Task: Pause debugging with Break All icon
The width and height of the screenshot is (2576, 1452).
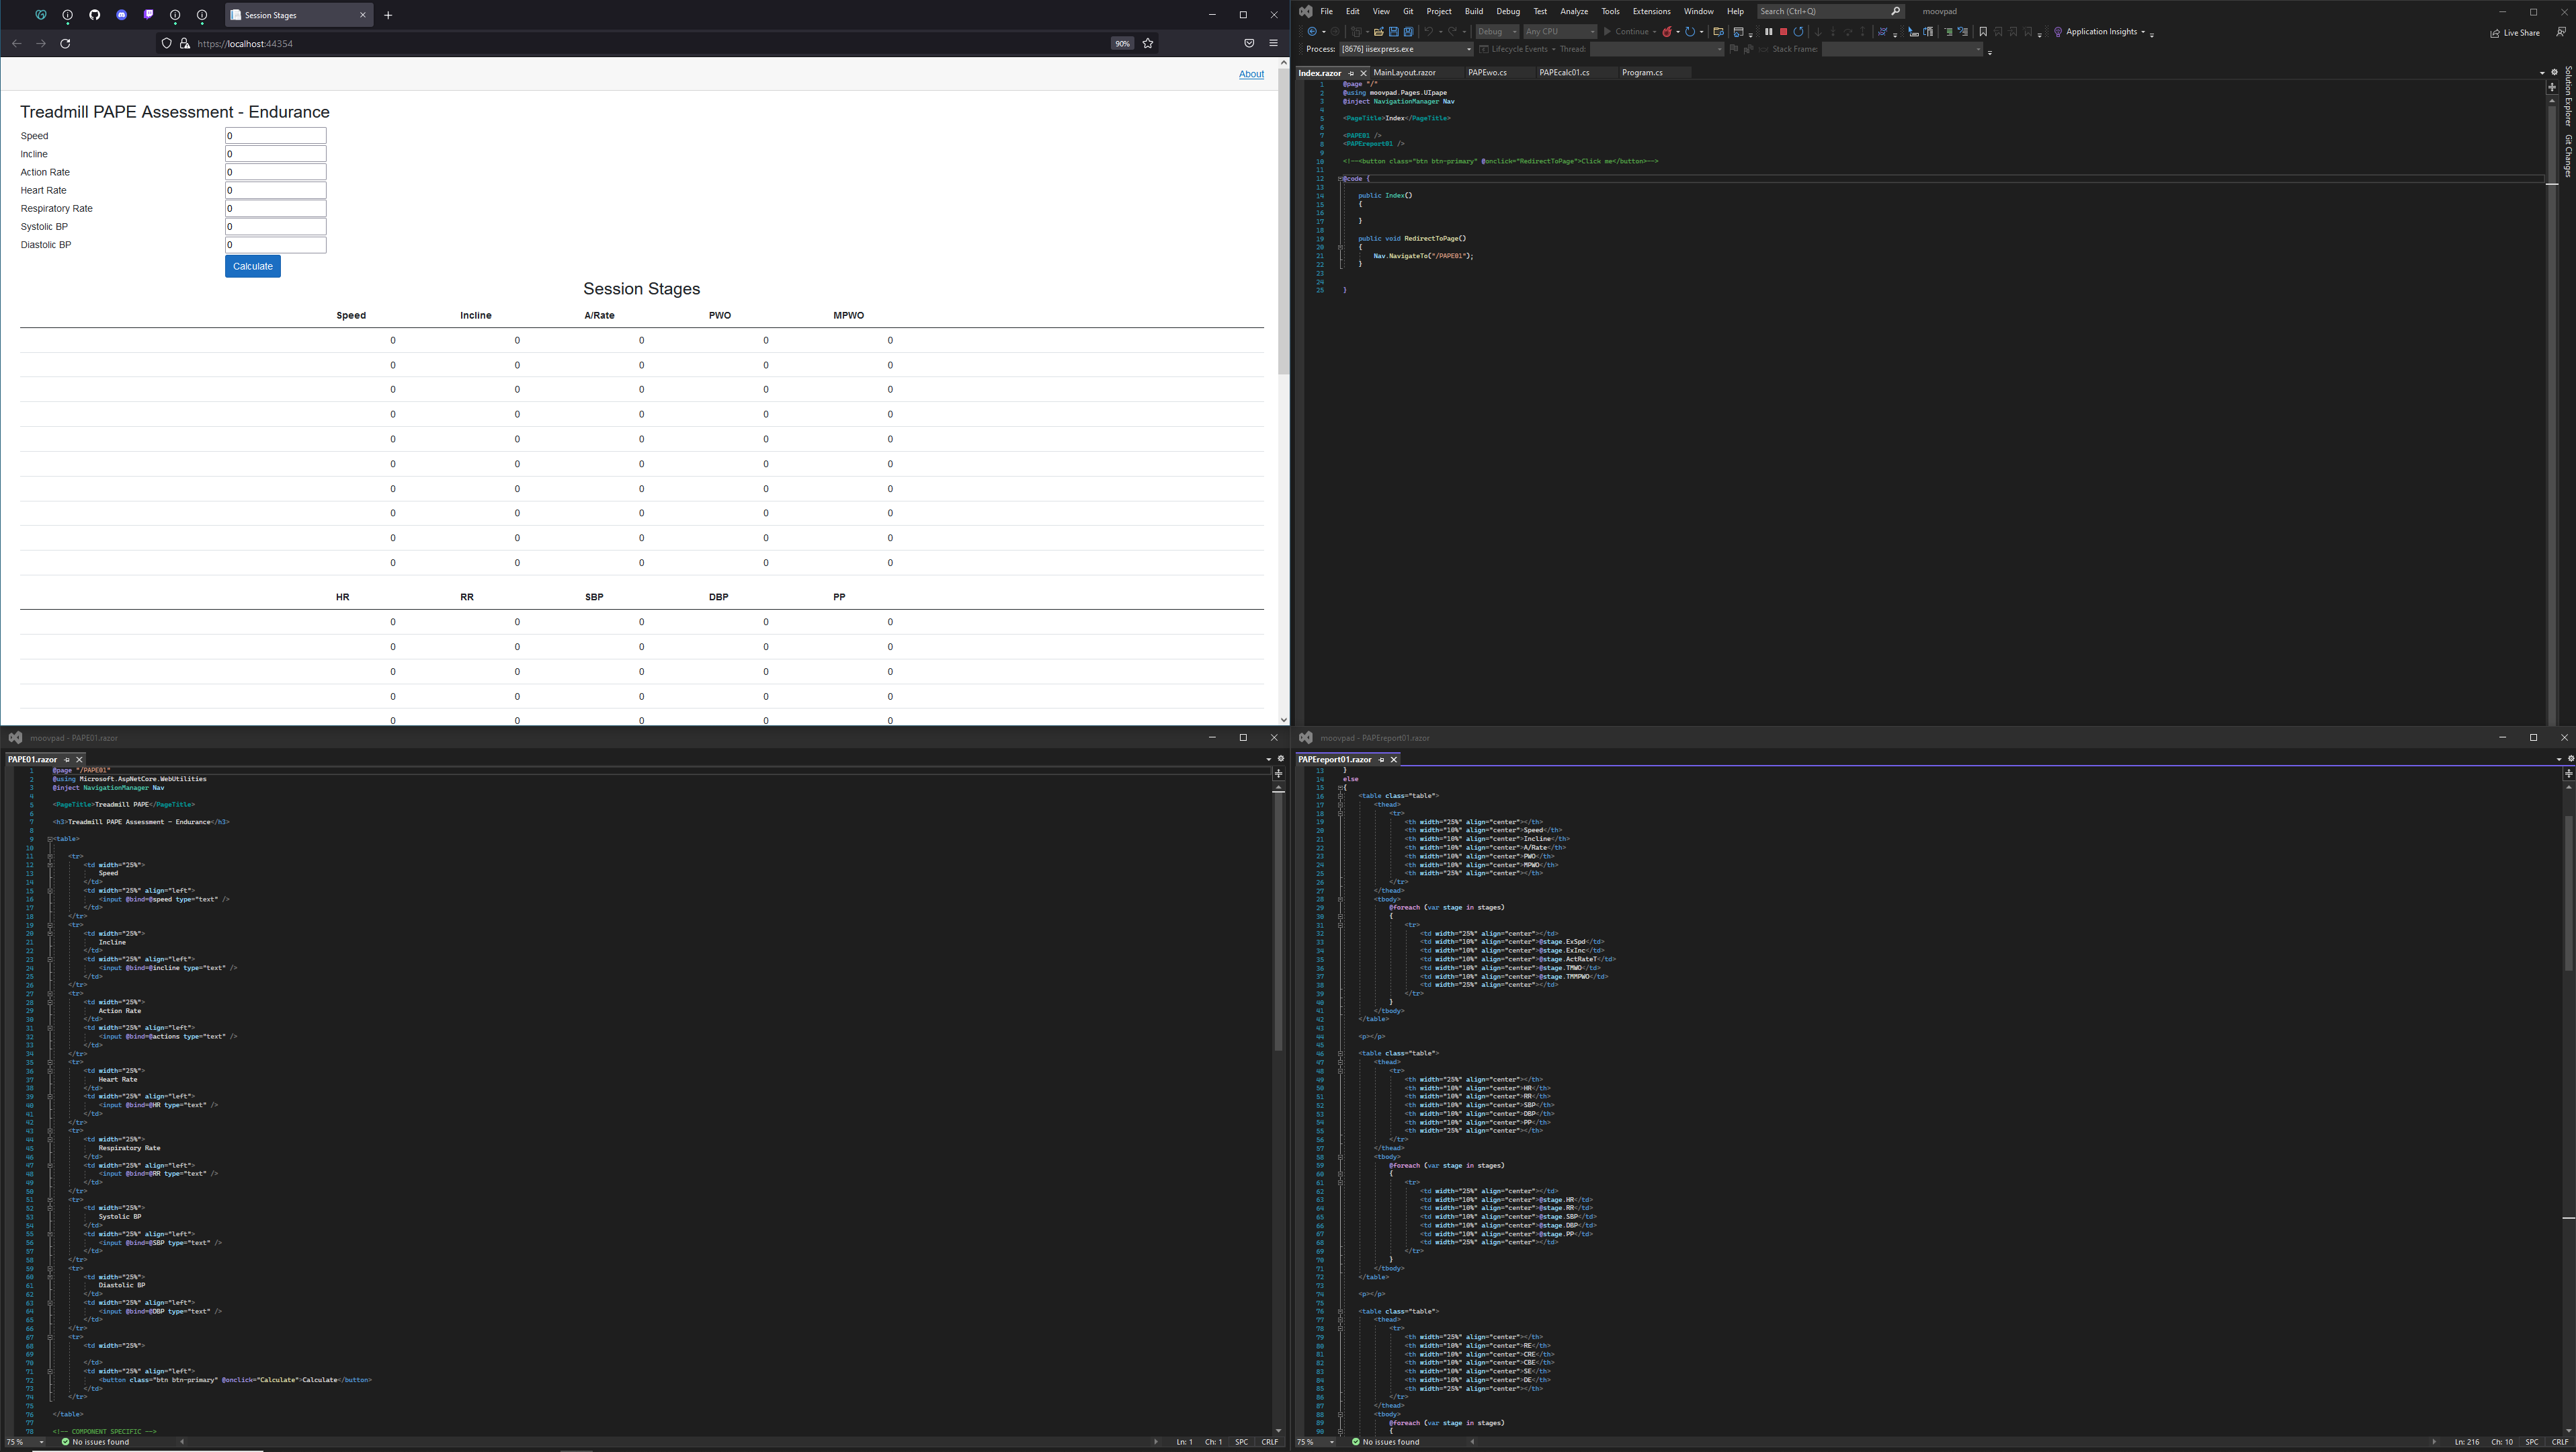Action: [x=1769, y=32]
